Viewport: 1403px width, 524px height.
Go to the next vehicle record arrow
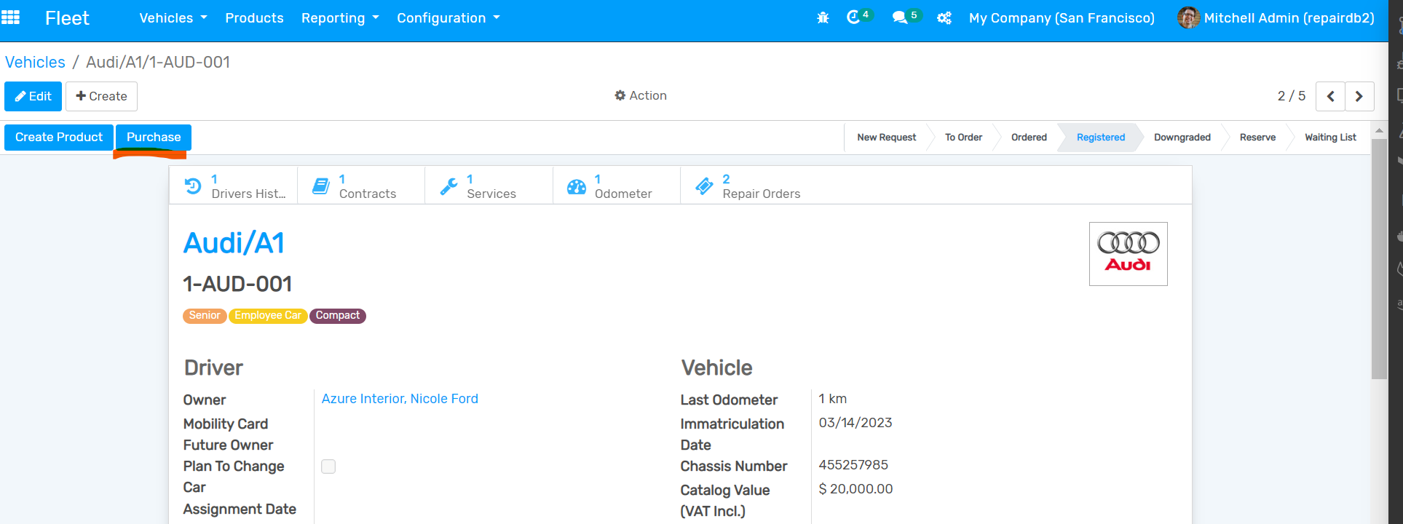click(x=1359, y=96)
